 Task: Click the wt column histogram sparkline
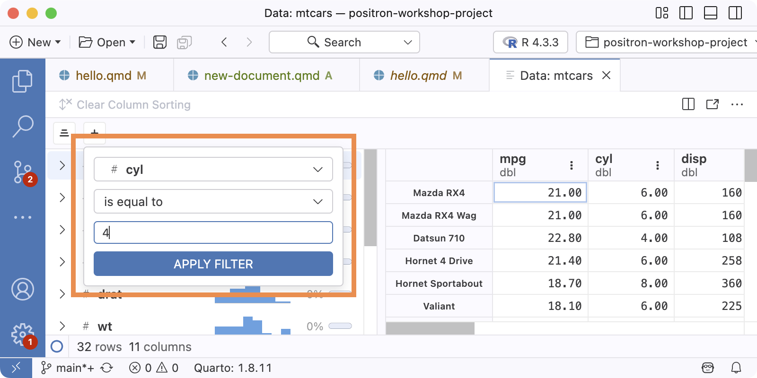253,326
